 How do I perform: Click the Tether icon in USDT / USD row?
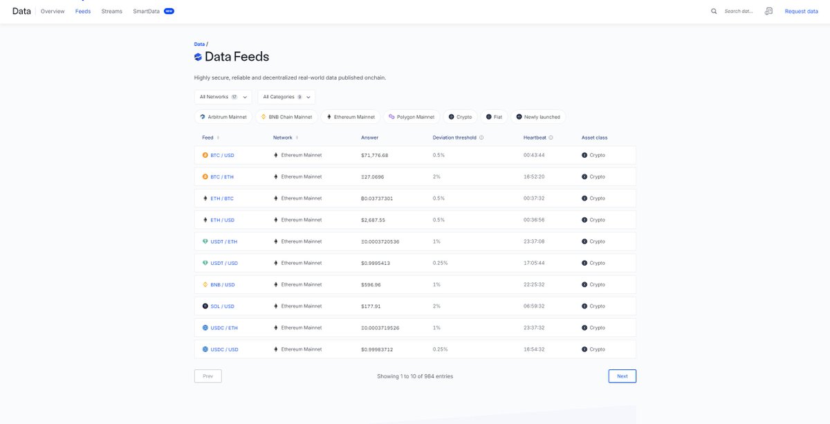[x=205, y=263]
